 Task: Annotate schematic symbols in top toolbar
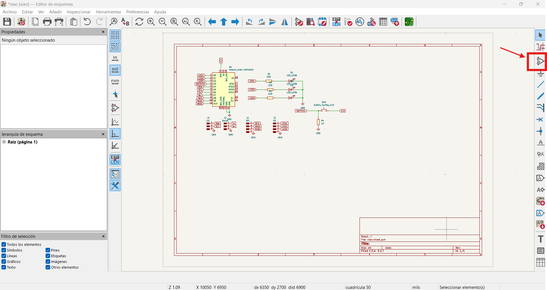[336, 22]
